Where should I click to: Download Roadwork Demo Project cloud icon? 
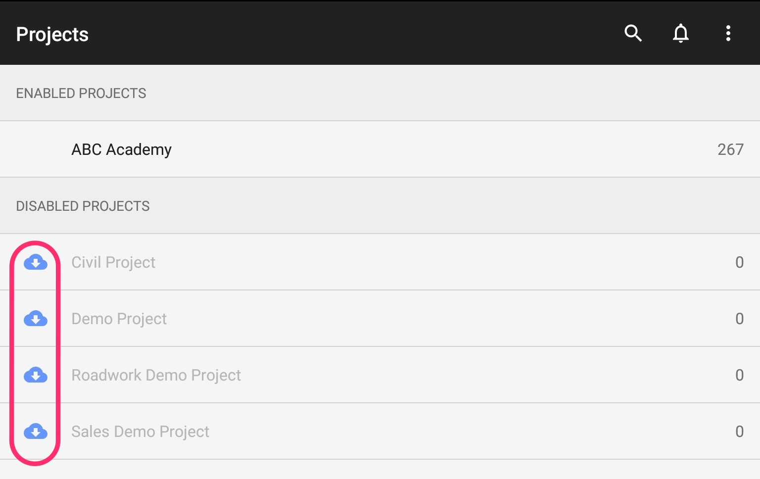coord(36,375)
